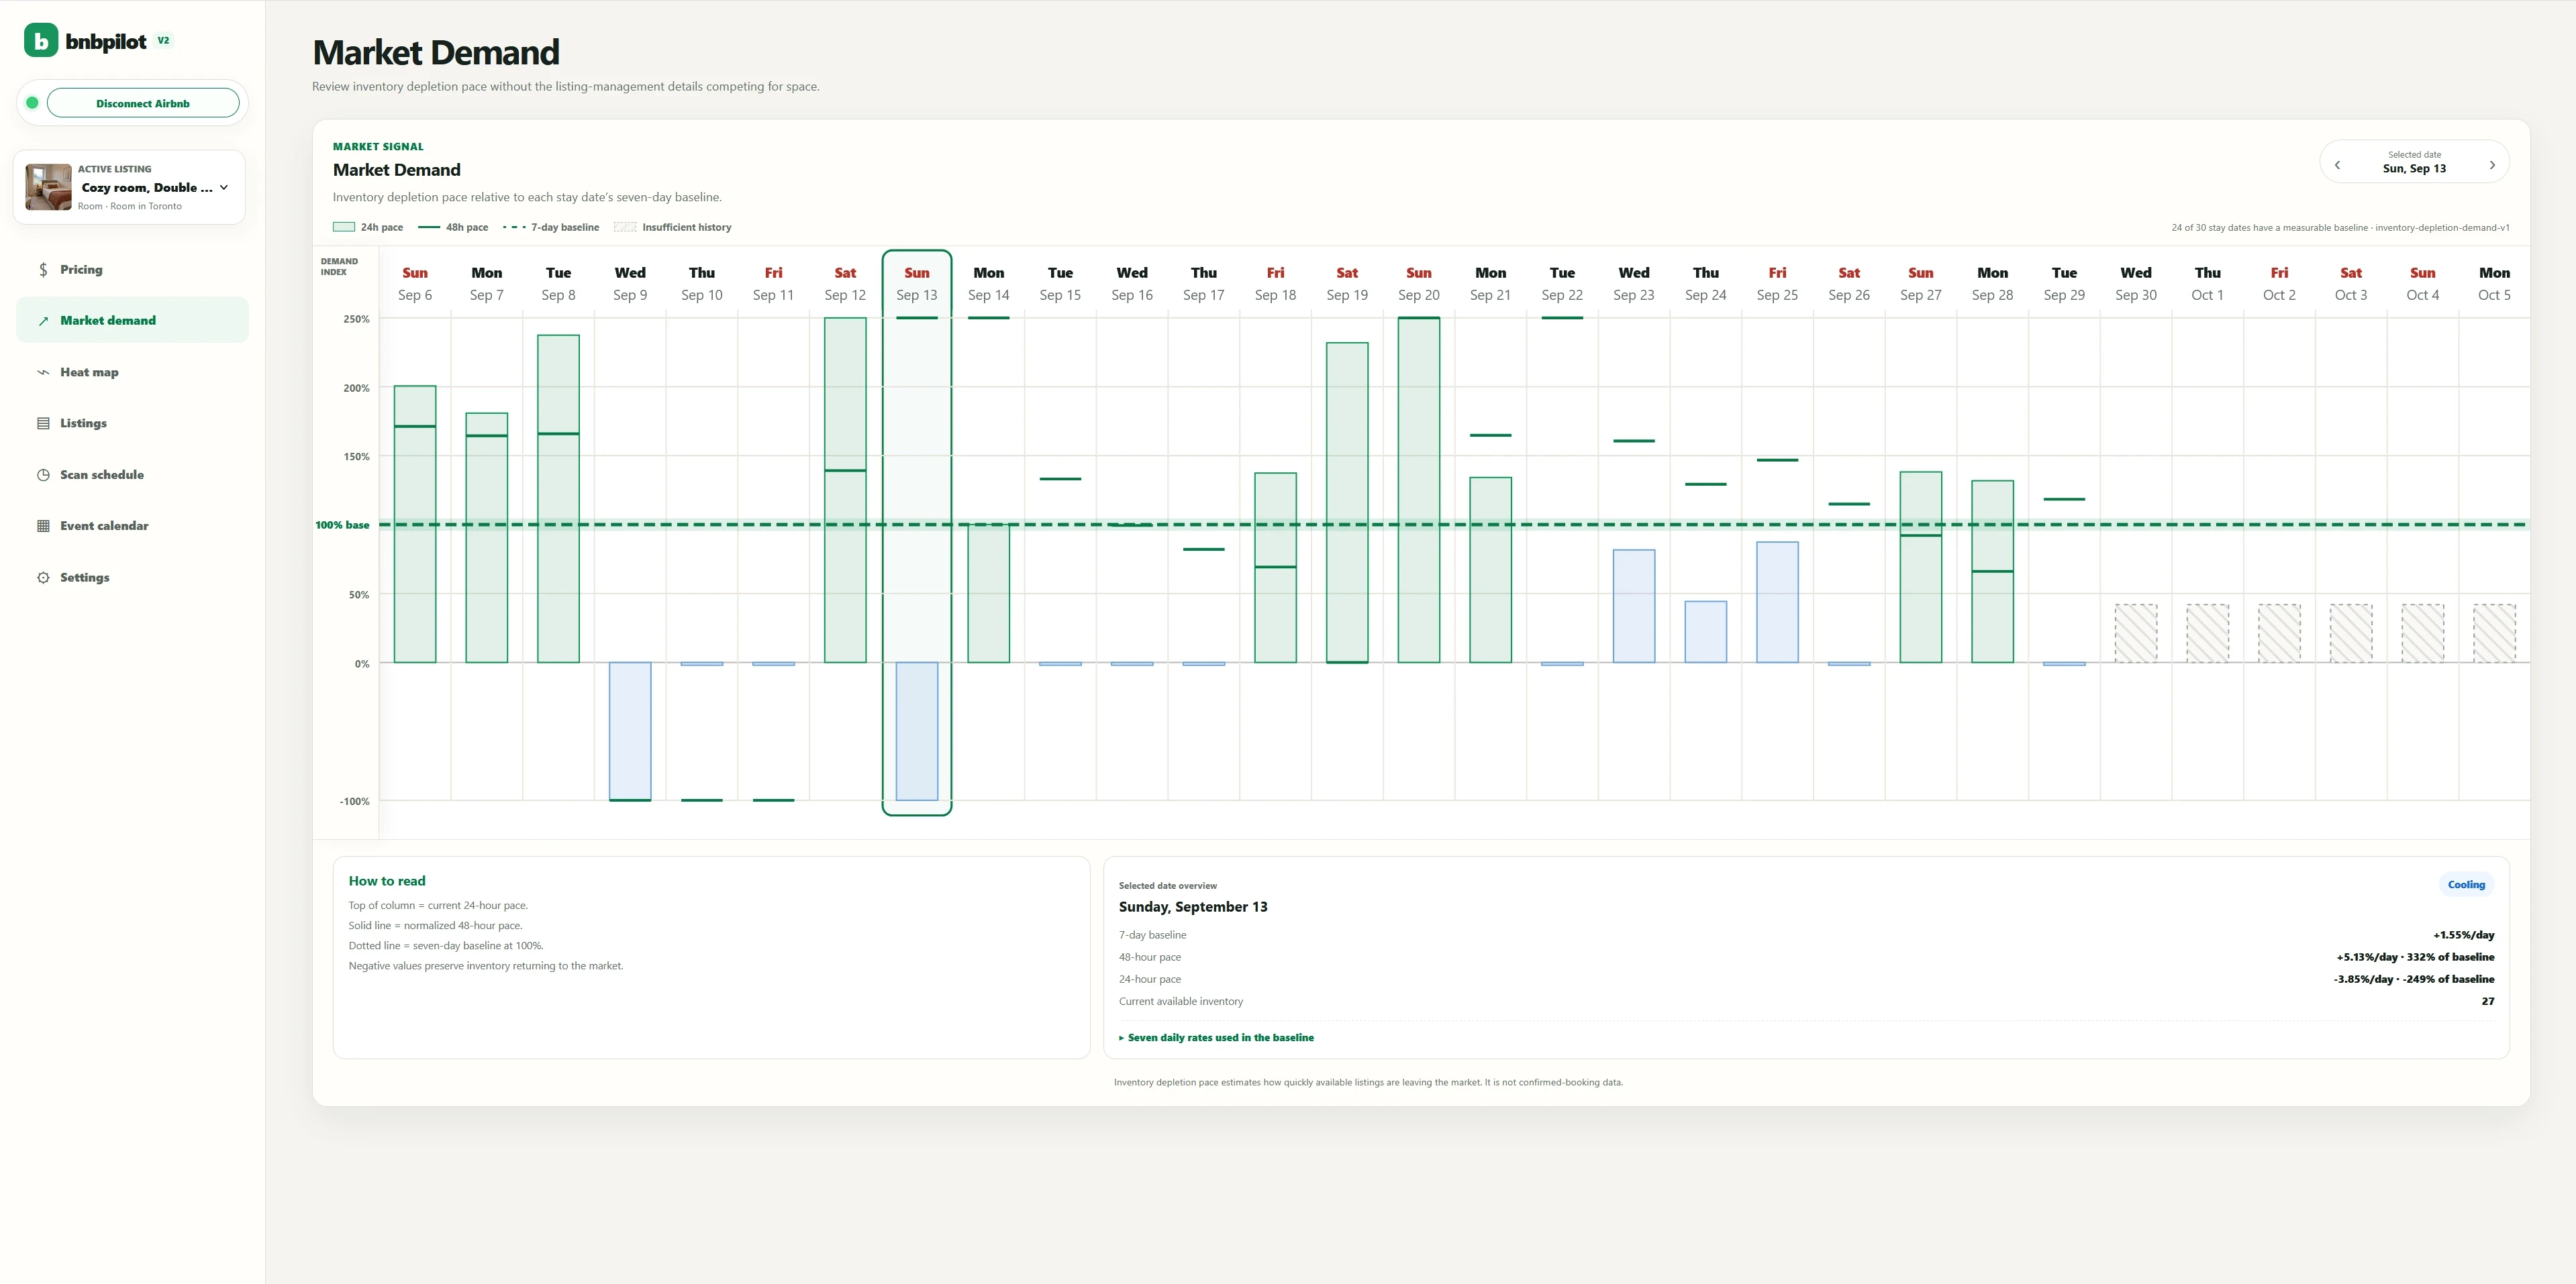The width and height of the screenshot is (2576, 1284).
Task: Click the Disconnect Airbnb button
Action: (143, 103)
